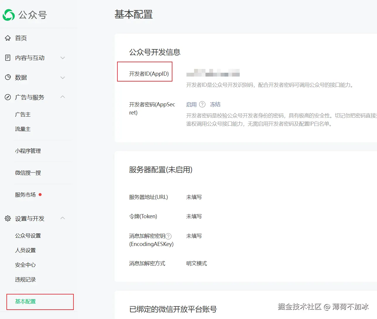Click the help icon next to 消息加解密密钥
The image size is (377, 319).
[x=168, y=236]
